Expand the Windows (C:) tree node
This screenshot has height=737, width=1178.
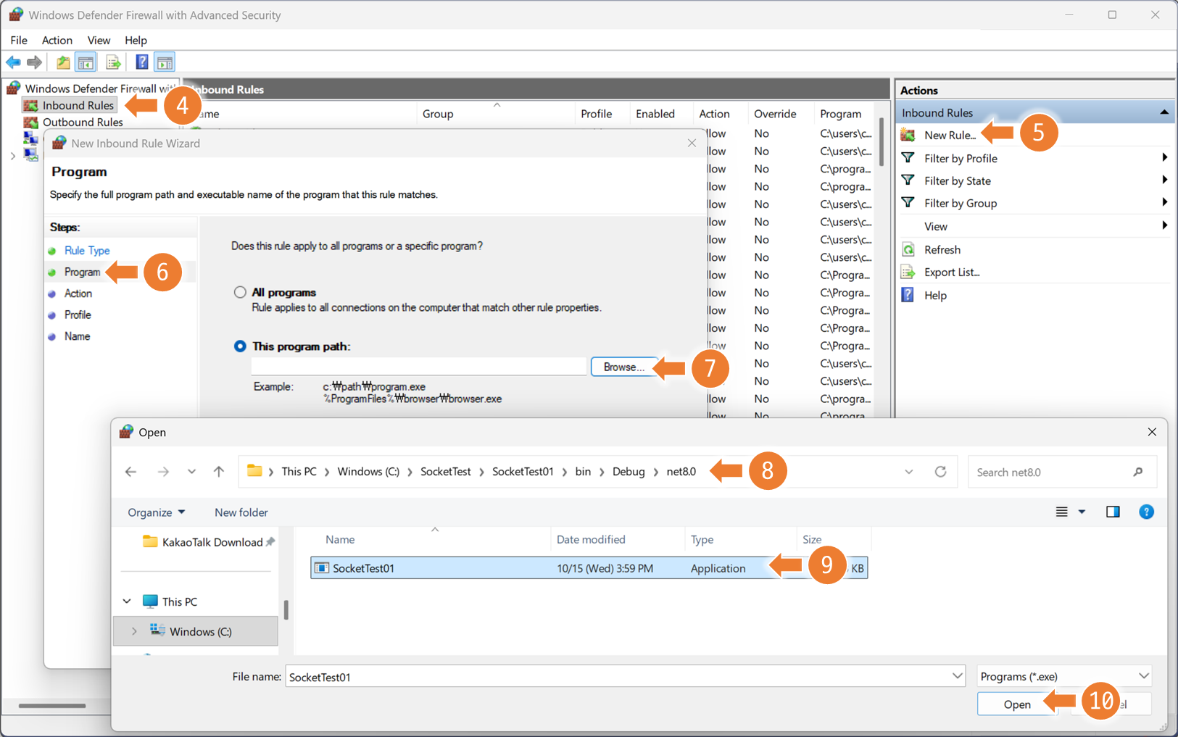pos(134,631)
